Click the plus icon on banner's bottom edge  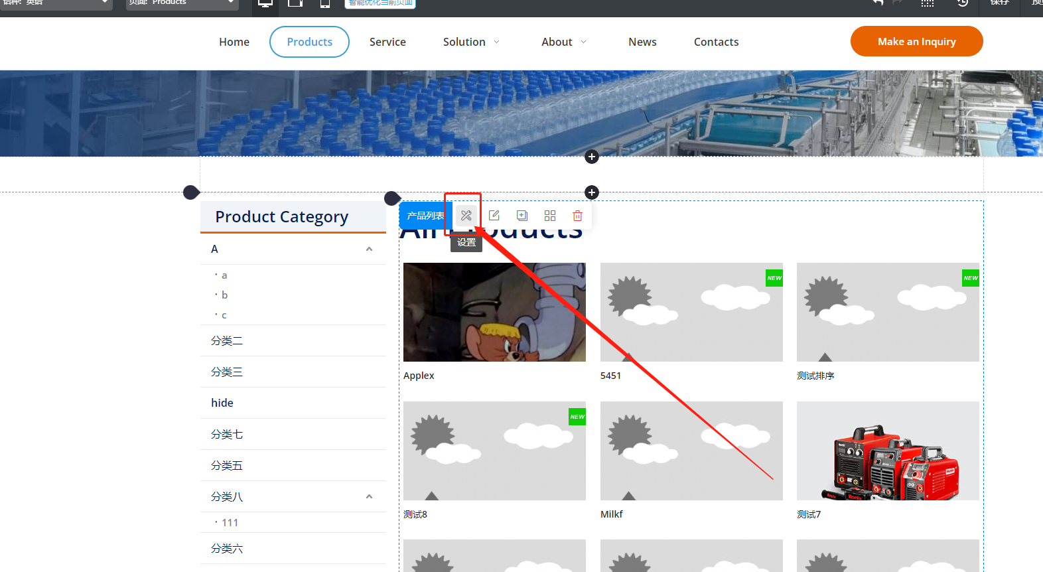tap(592, 157)
